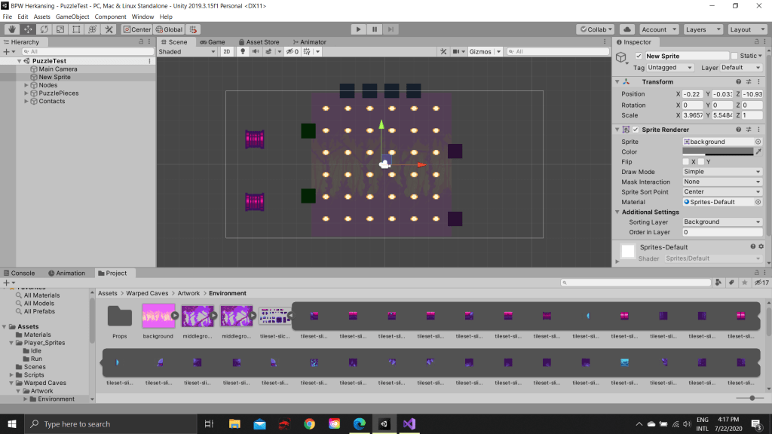
Task: Select the Rotate tool
Action: pyautogui.click(x=44, y=29)
